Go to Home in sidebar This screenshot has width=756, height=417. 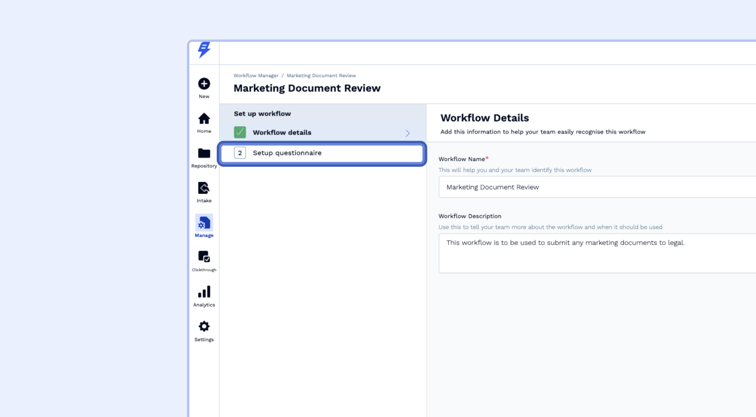(204, 119)
